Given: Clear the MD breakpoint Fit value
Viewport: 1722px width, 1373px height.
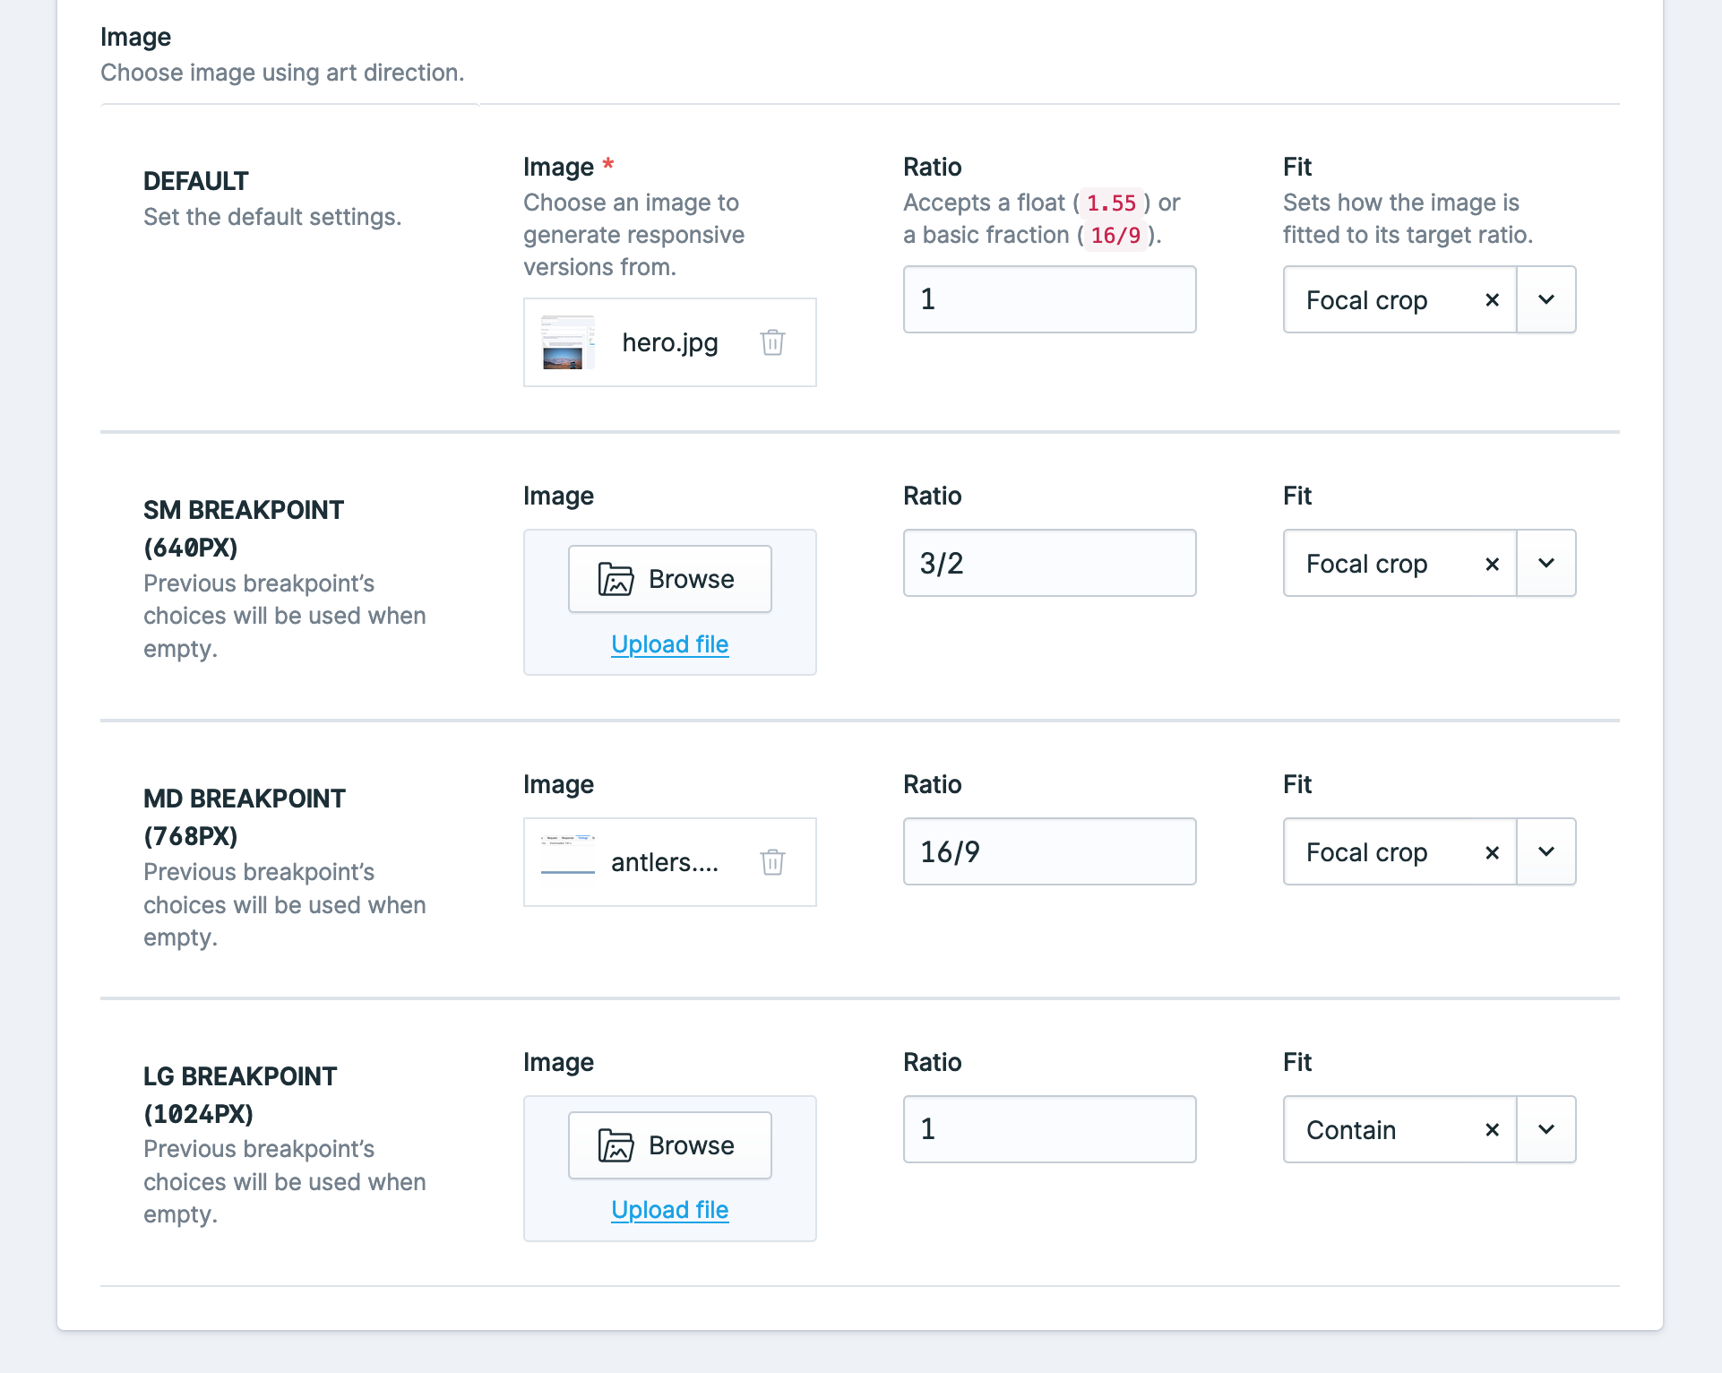Looking at the screenshot, I should [x=1492, y=852].
